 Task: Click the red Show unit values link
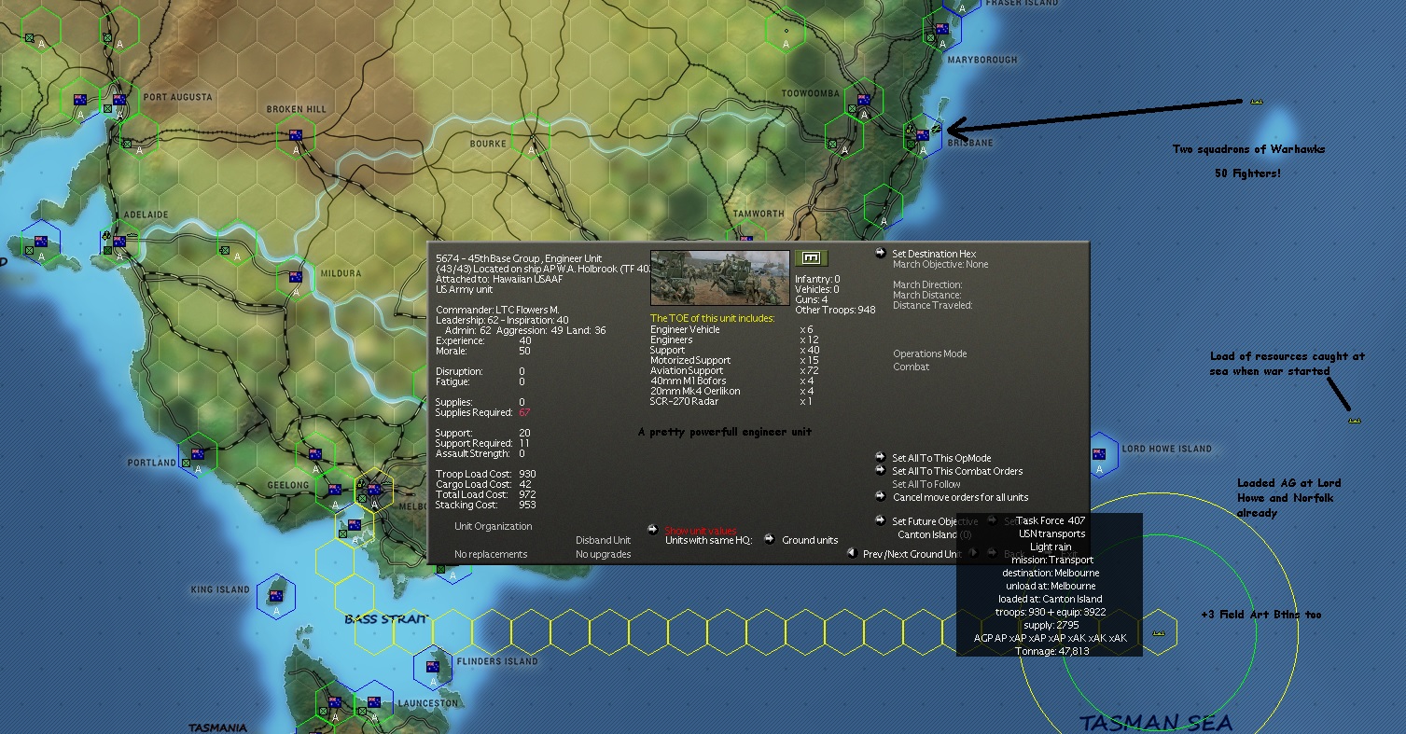coord(700,531)
